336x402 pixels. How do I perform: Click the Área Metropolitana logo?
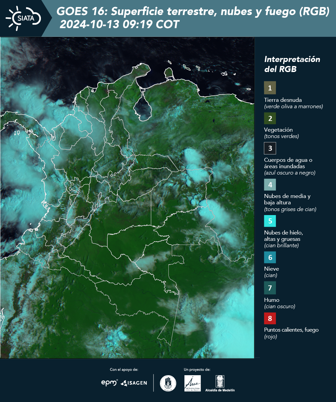[193, 383]
